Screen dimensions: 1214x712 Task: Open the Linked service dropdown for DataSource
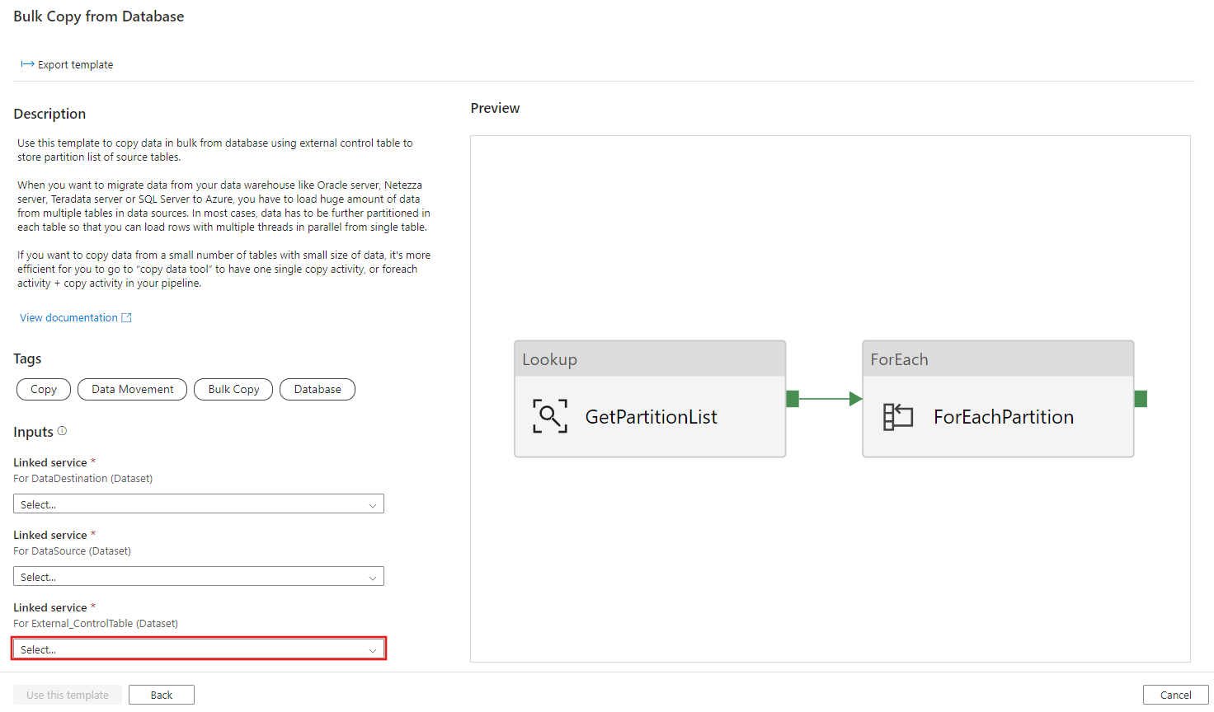[198, 576]
